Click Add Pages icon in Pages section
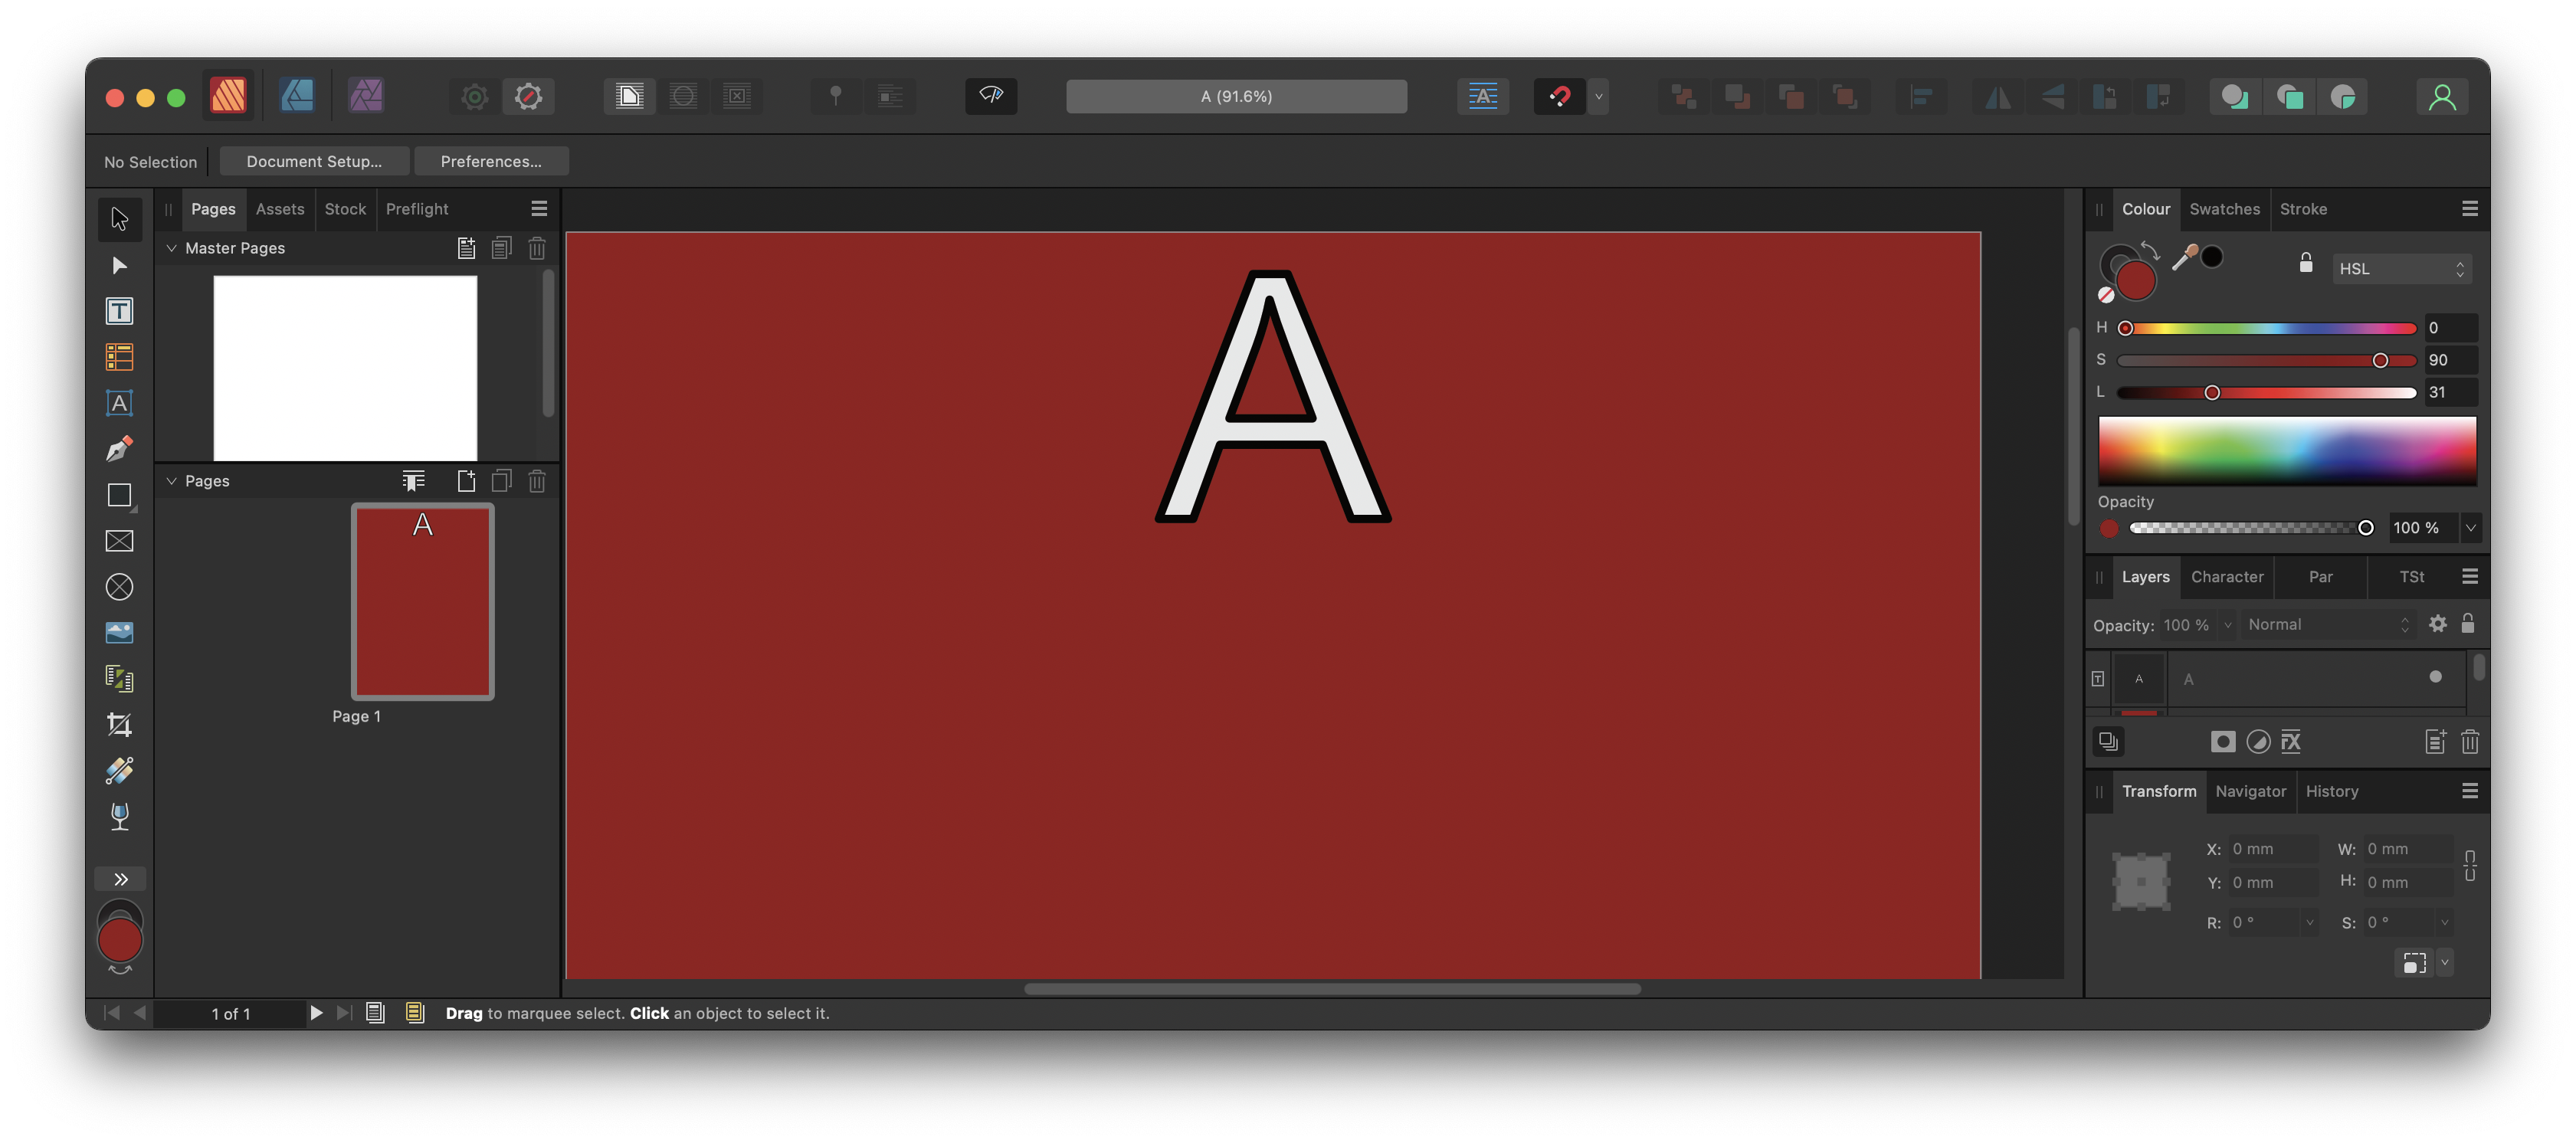2576x1143 pixels. pos(466,481)
